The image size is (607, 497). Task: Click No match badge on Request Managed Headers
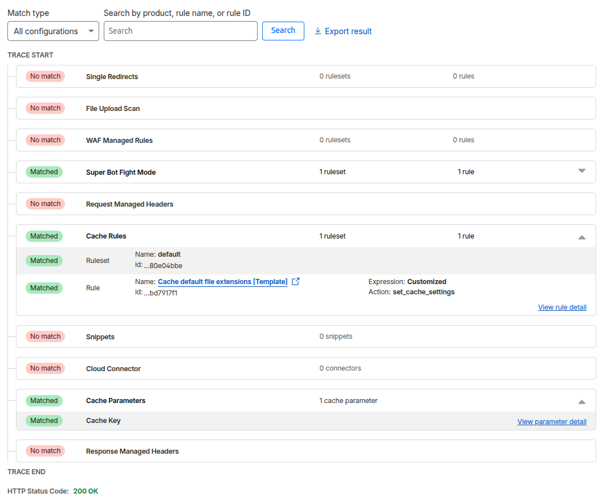pyautogui.click(x=45, y=204)
